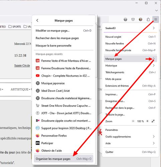Viewport: 161px width, 167px height.
Task: Open JOTT Cha Down jacket bookmark
Action: (x=63, y=113)
